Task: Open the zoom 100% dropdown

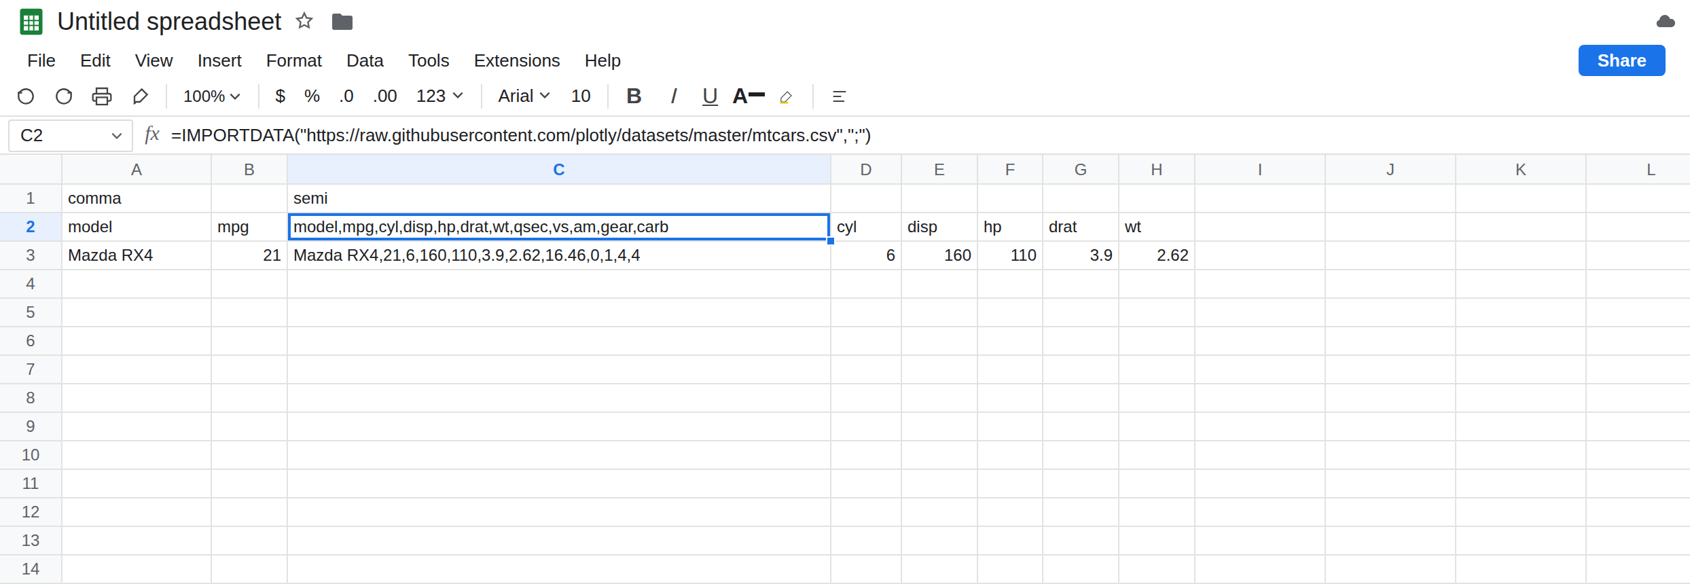Action: pos(212,96)
